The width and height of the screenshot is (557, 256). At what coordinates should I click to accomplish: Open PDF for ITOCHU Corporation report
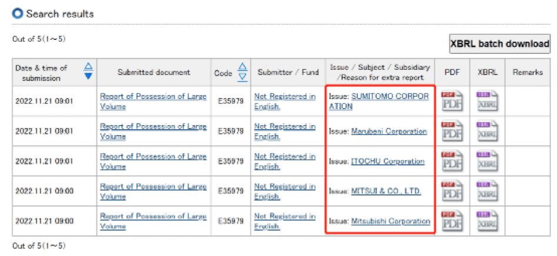452,161
